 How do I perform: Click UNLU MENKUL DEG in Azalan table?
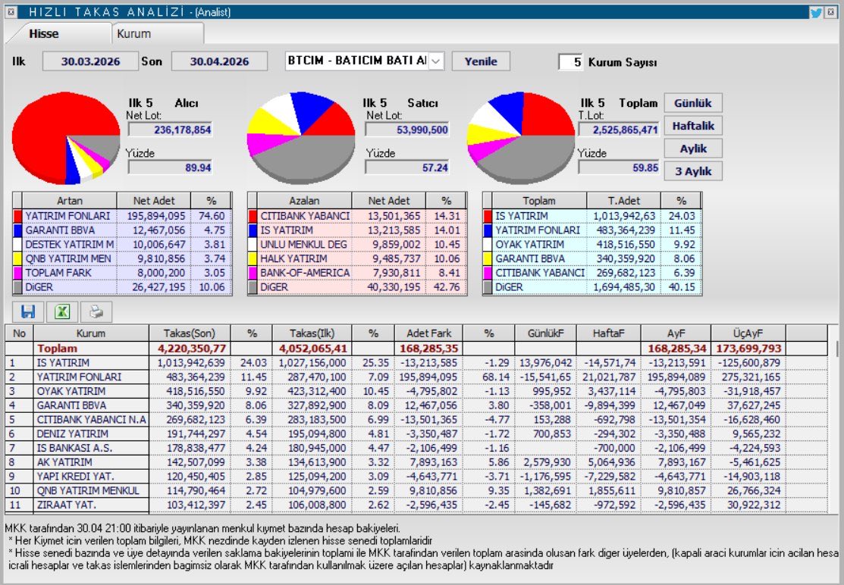(303, 245)
